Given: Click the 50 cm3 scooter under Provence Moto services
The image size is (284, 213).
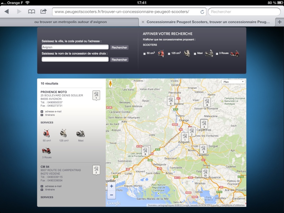Looking at the screenshot, I should (x=47, y=133).
